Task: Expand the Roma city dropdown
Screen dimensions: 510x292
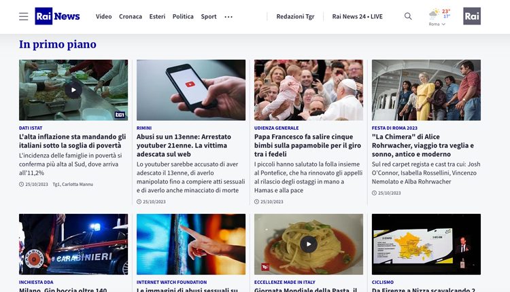Action: coord(437,24)
